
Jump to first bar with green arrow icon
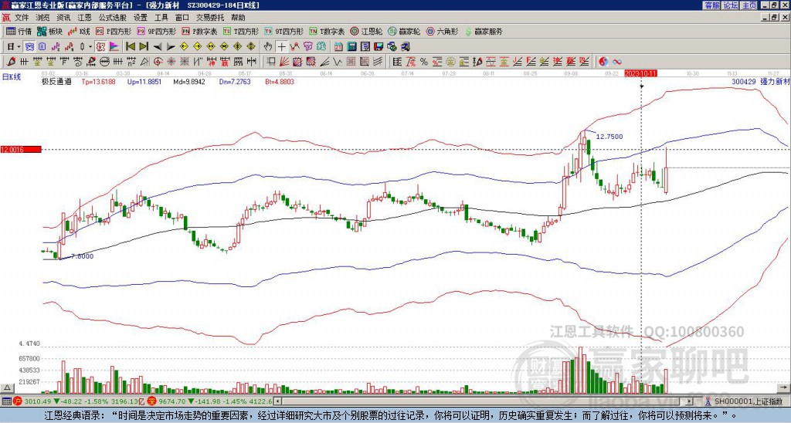[130, 47]
